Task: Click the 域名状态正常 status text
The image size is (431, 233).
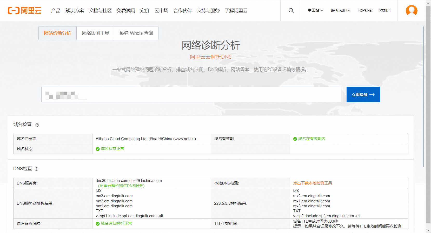Action: (112, 149)
